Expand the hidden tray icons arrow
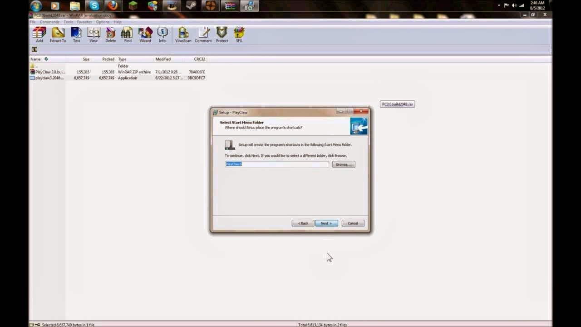Screen dimensions: 581x327 pos(499,5)
